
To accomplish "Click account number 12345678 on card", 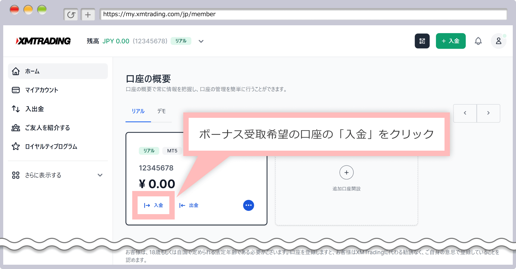I will pos(156,168).
